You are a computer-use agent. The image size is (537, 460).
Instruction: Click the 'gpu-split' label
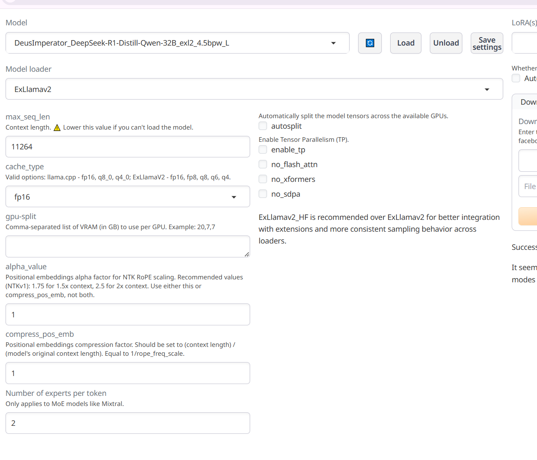[21, 216]
